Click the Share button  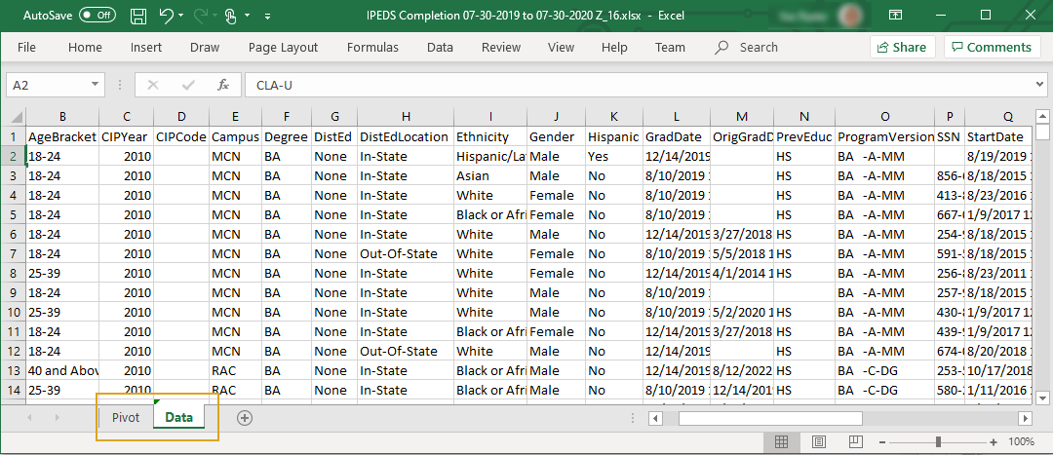[901, 47]
